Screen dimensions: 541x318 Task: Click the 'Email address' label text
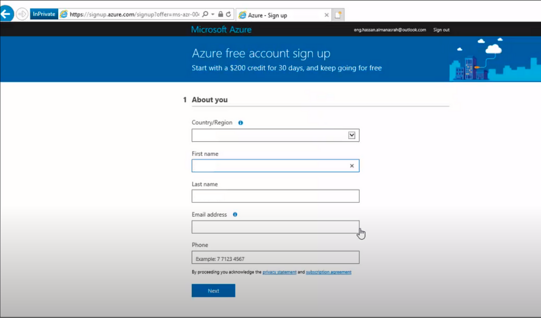(x=209, y=214)
